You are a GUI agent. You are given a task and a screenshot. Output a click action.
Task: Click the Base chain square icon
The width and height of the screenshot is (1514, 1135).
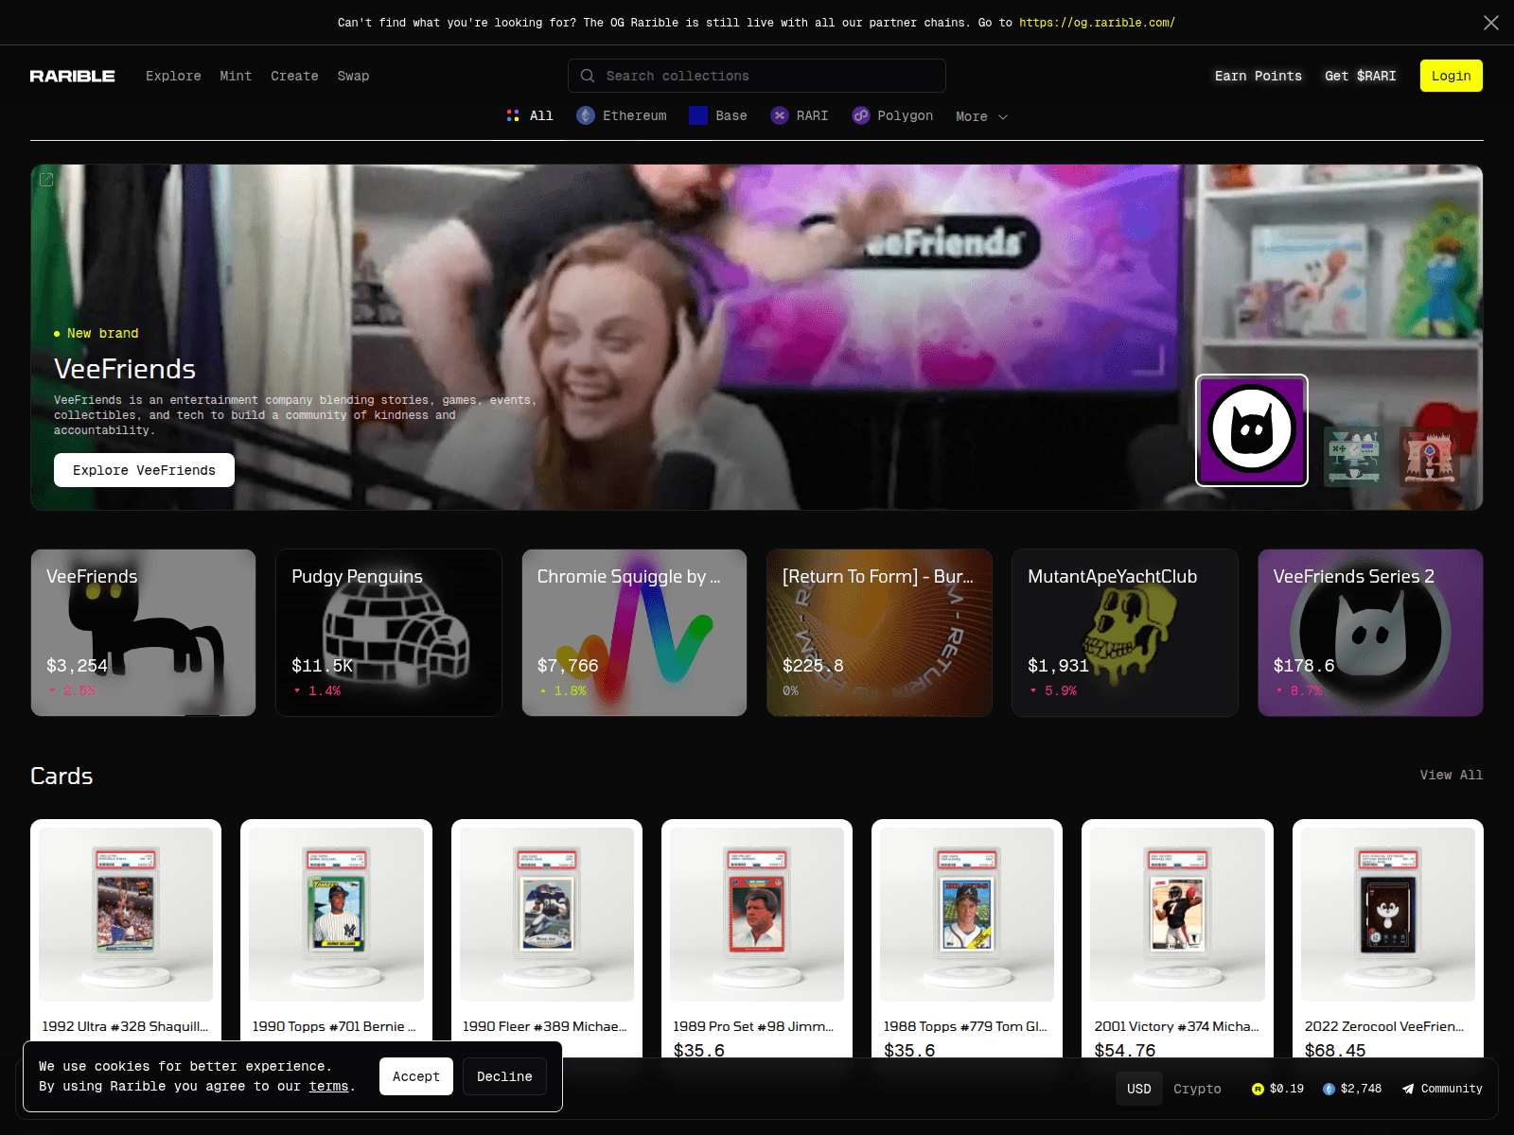(x=697, y=115)
